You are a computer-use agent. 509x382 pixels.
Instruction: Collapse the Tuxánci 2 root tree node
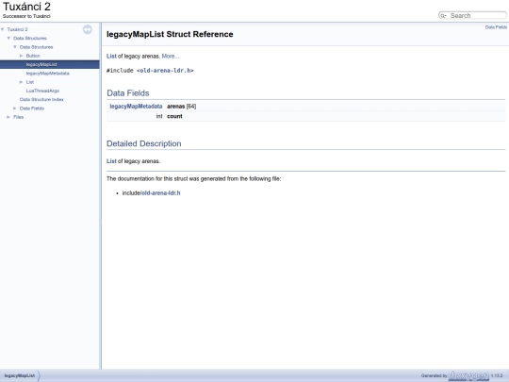(3, 29)
